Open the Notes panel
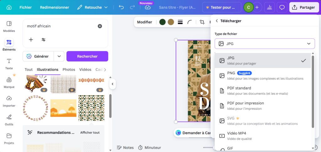 (125, 148)
